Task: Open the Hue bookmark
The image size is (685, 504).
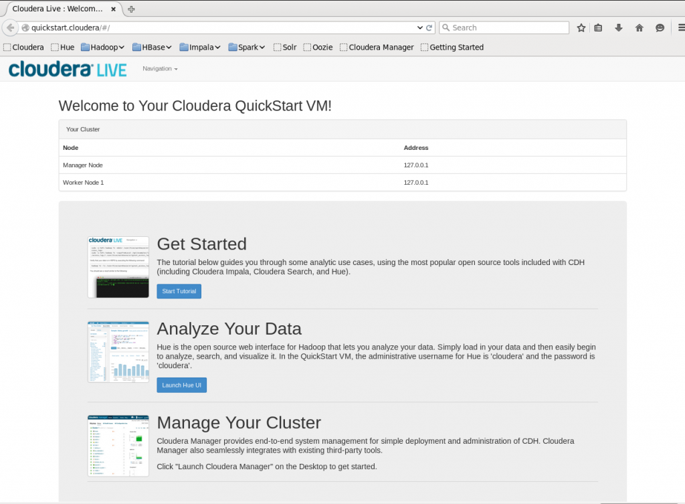Action: click(62, 48)
